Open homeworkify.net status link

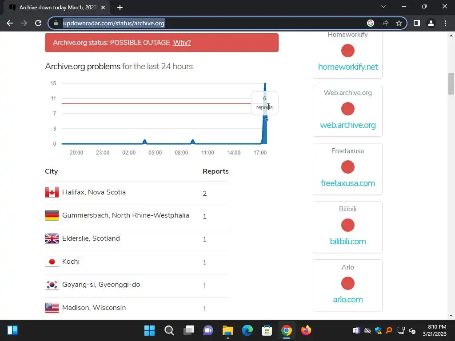347,67
